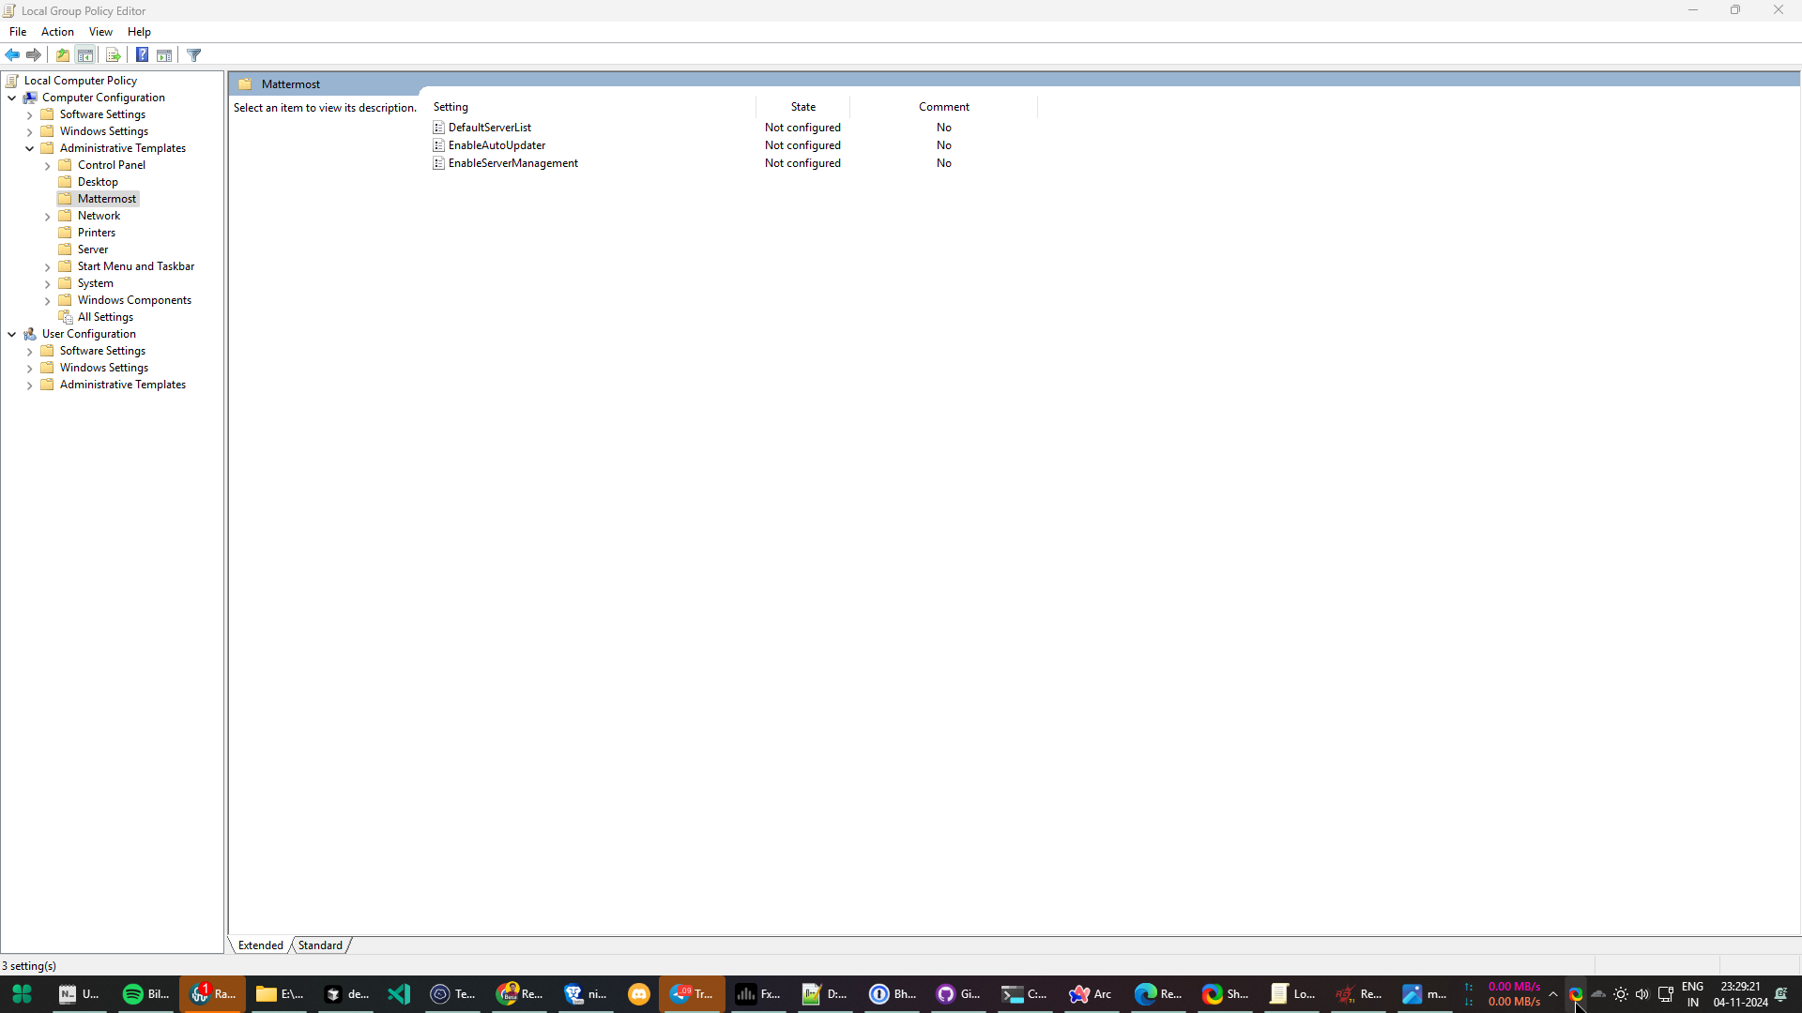Expand the Windows Components node
Screen dimensions: 1802x1013
point(47,300)
